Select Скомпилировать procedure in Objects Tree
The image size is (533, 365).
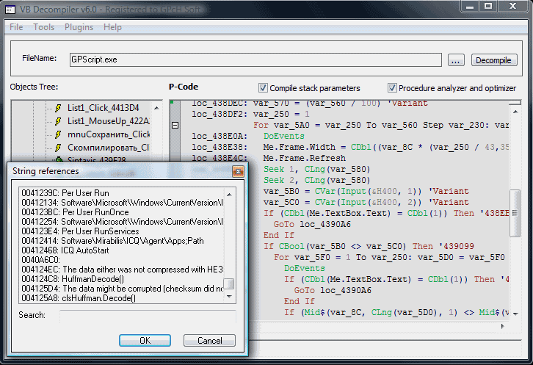click(x=108, y=148)
